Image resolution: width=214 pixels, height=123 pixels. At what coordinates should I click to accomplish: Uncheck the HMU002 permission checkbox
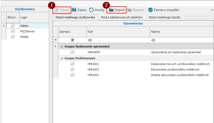click(73, 69)
